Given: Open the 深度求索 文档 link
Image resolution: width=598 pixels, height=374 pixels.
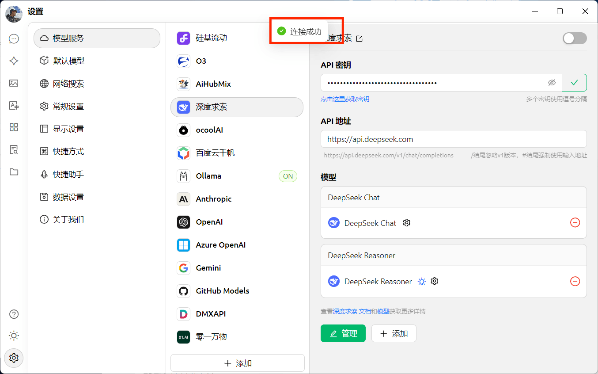Looking at the screenshot, I should pos(352,311).
